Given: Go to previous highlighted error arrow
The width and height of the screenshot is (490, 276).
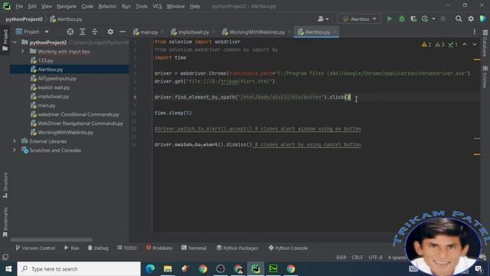Looking at the screenshot, I should tap(465, 44).
